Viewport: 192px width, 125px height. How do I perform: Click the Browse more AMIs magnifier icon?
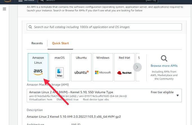pyautogui.click(x=164, y=58)
